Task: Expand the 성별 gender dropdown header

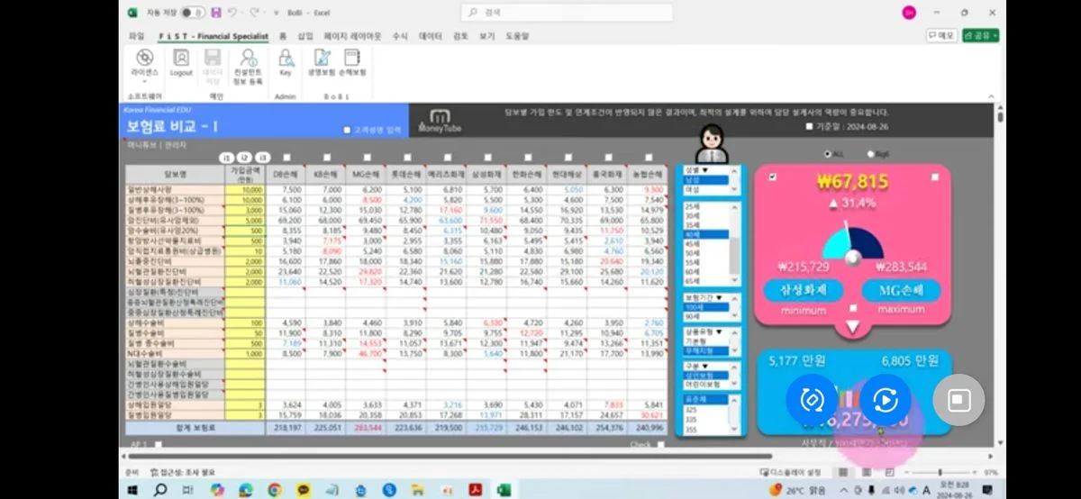Action: (697, 169)
